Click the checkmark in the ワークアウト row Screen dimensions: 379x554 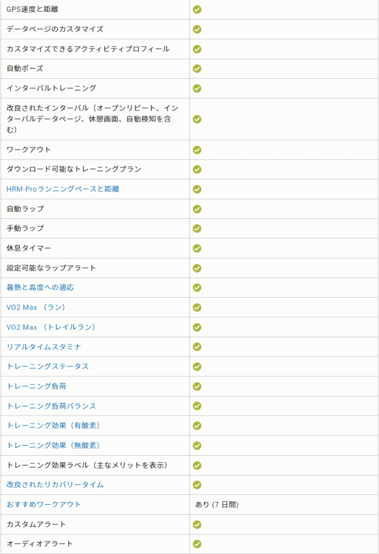click(x=197, y=150)
